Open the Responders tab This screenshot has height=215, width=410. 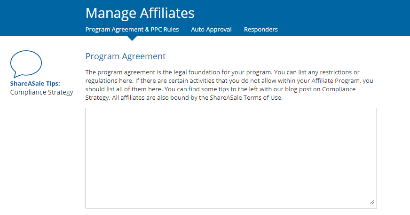tap(260, 29)
